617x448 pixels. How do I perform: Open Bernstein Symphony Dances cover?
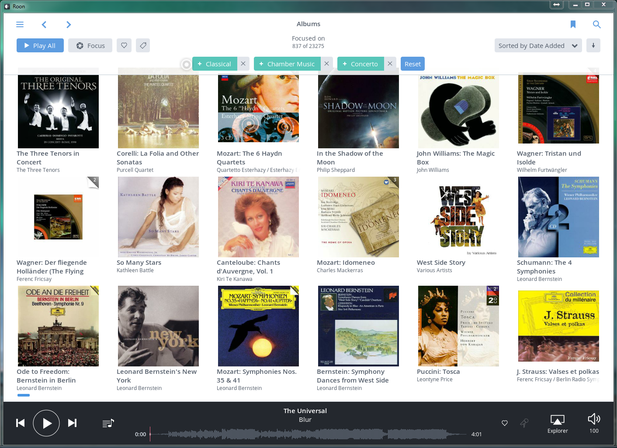pos(358,326)
